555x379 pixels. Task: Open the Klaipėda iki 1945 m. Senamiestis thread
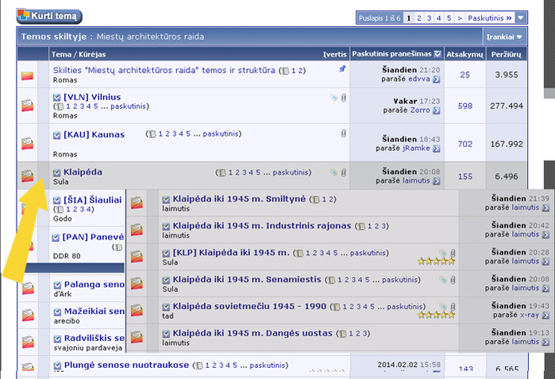tap(246, 280)
